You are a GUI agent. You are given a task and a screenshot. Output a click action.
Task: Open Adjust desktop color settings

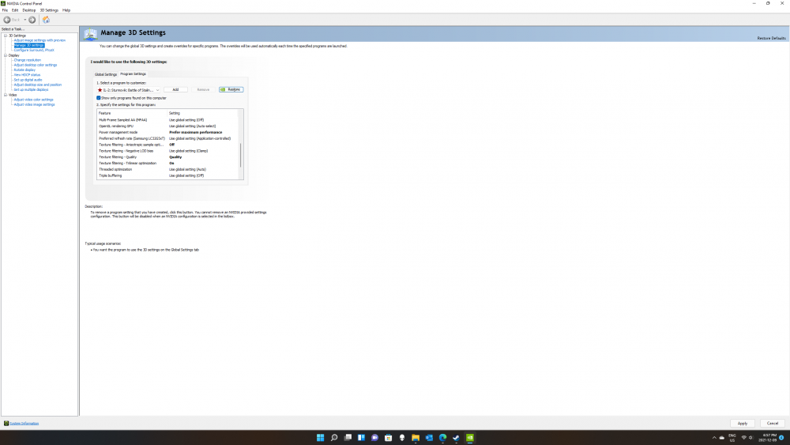click(36, 65)
